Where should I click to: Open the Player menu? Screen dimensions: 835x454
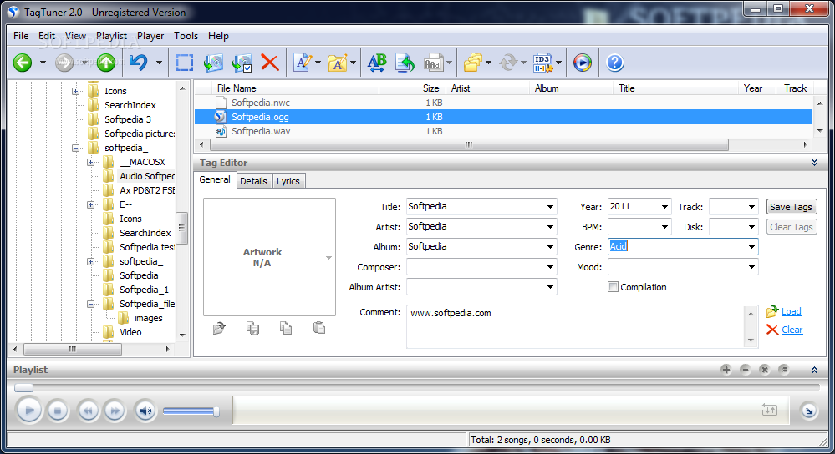tap(150, 36)
